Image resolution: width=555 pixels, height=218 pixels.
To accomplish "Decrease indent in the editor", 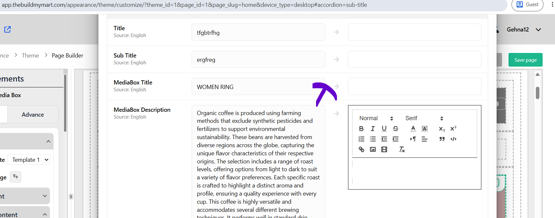I will coord(384,139).
